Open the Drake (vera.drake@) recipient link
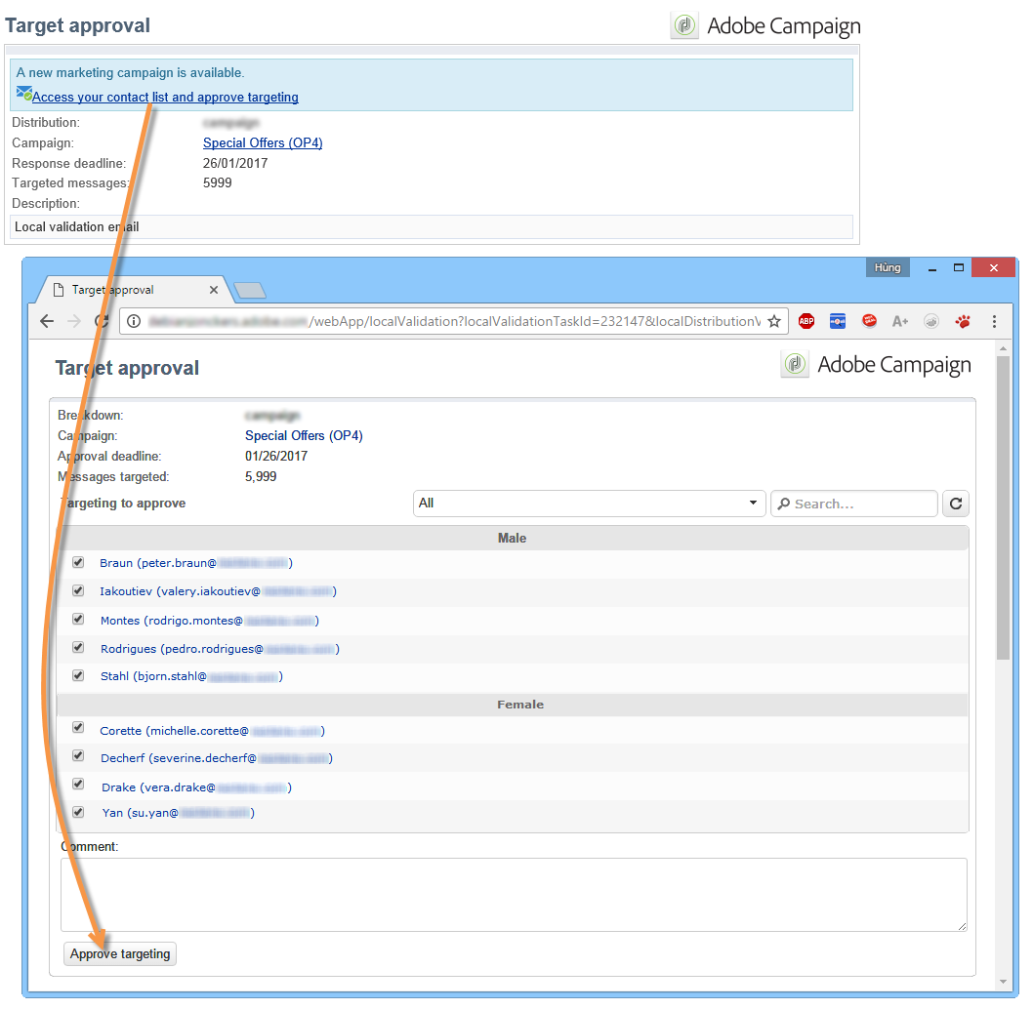1033x1009 pixels. (196, 787)
